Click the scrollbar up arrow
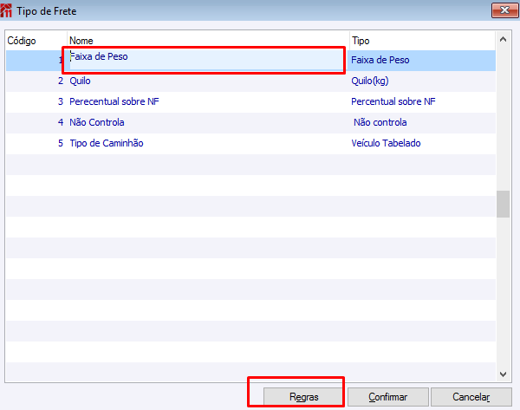Image resolution: width=520 pixels, height=410 pixels. pos(503,40)
